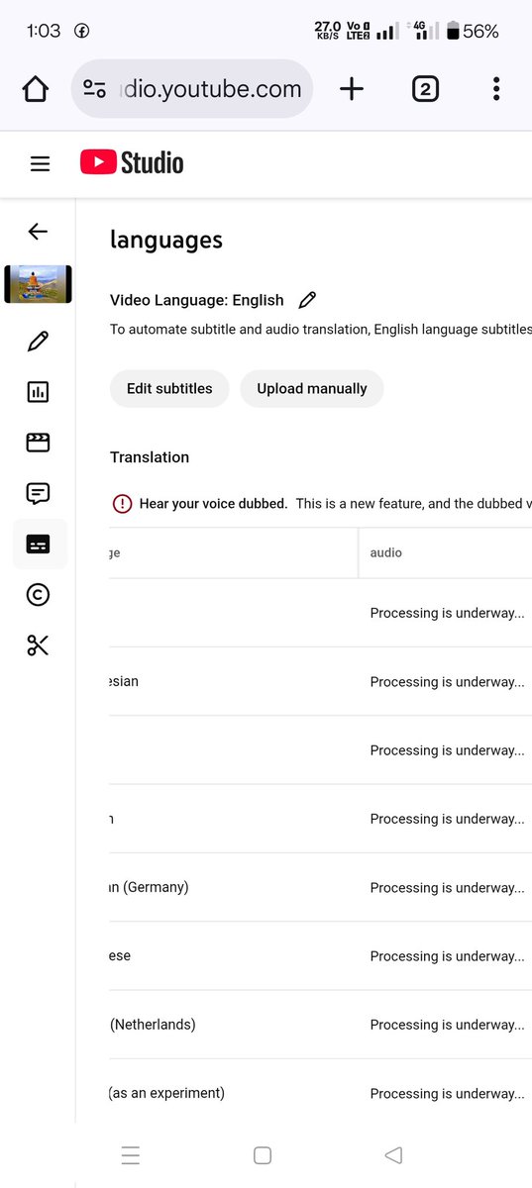The image size is (532, 1188).
Task: Tap the battery indicator in status bar
Action: [472, 32]
